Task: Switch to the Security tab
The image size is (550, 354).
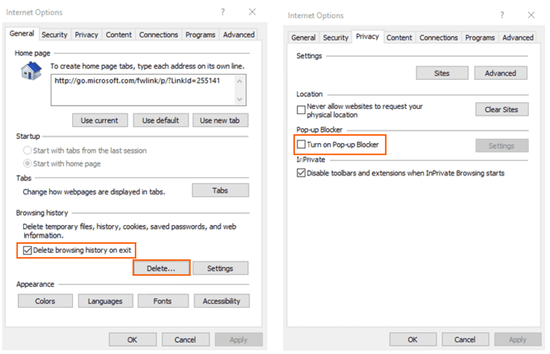Action: click(54, 34)
